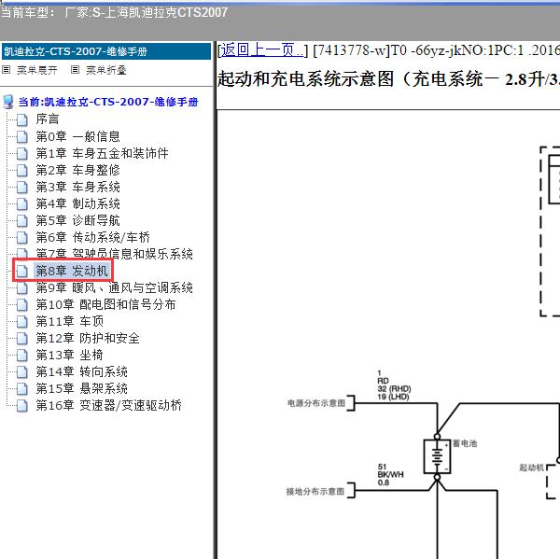Click the 蓄电池 battery symbol in diagram

(437, 456)
